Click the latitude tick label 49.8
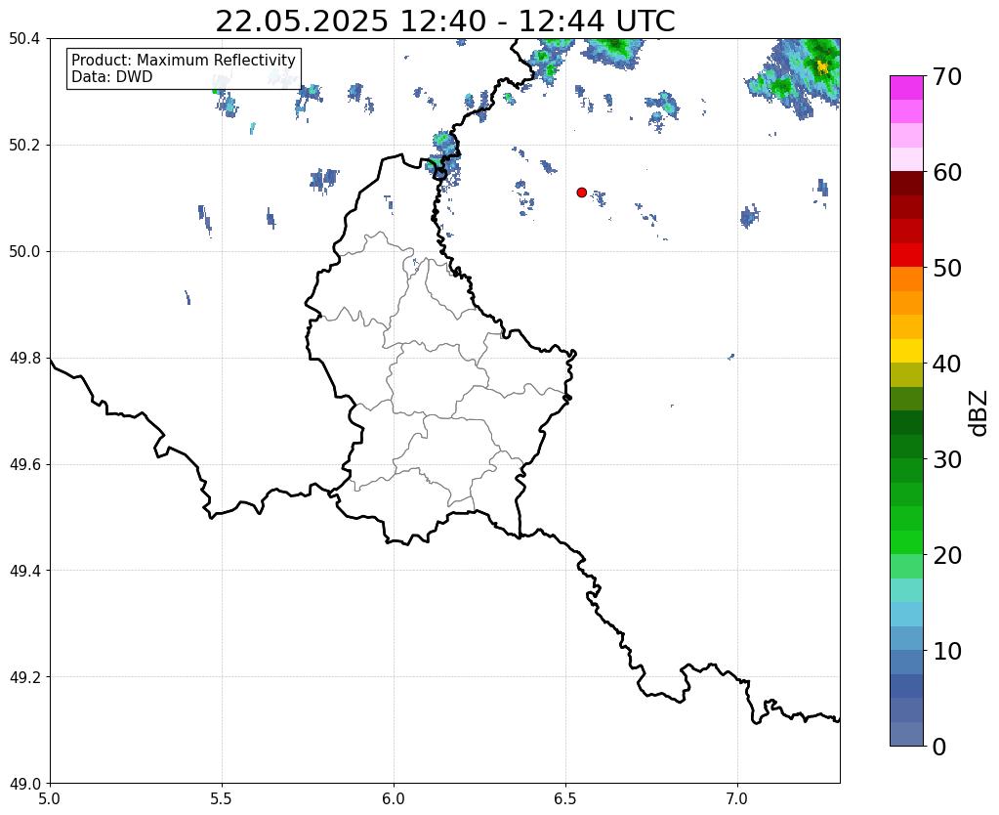Screen dimensions: 999x815 click(24, 359)
